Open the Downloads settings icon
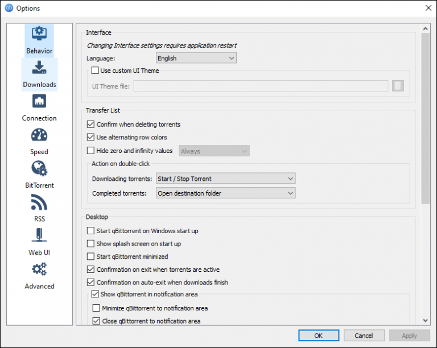Viewport: 437px width, 348px height. (x=39, y=67)
